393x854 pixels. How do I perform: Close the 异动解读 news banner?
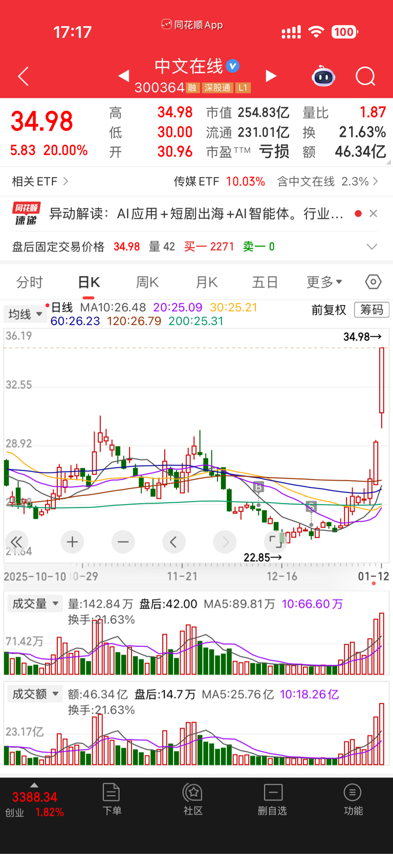pos(374,213)
